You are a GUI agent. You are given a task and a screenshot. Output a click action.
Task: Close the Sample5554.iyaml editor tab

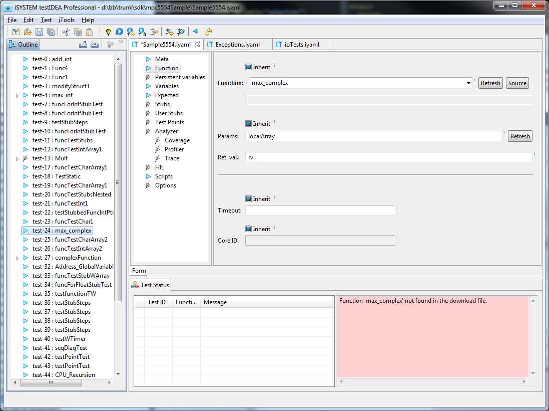197,44
